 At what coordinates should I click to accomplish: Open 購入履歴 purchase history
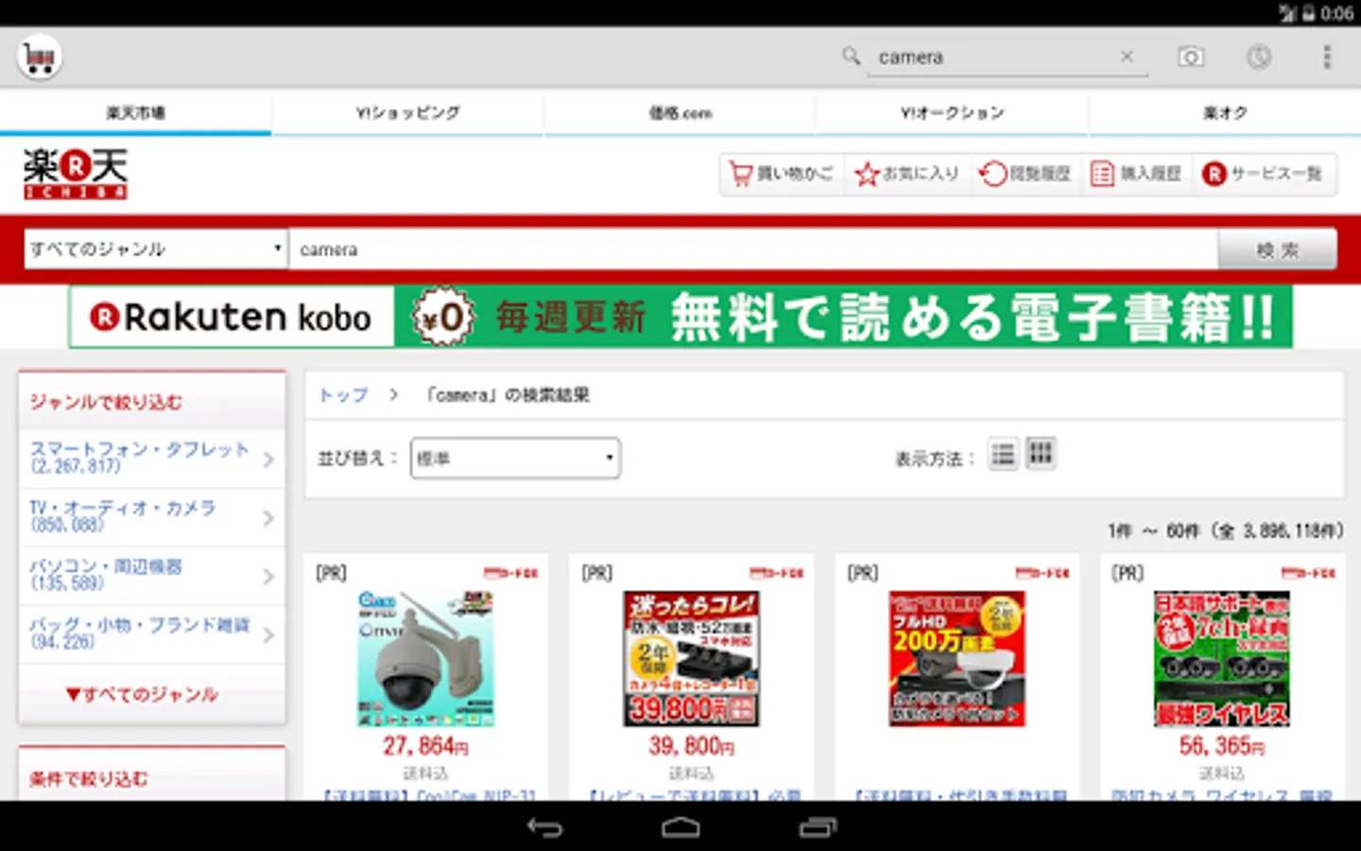click(1136, 174)
